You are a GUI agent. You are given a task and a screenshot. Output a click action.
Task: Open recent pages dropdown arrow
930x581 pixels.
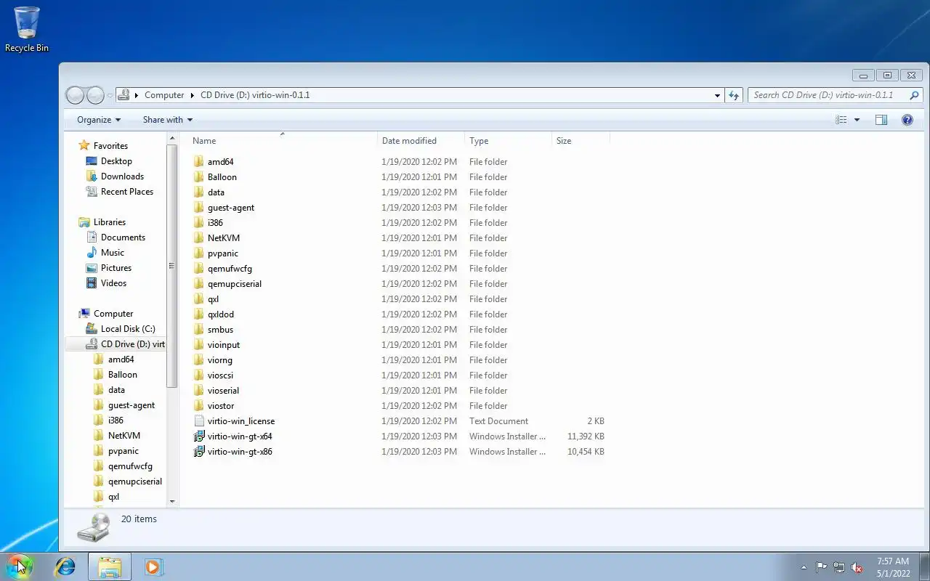(x=110, y=95)
